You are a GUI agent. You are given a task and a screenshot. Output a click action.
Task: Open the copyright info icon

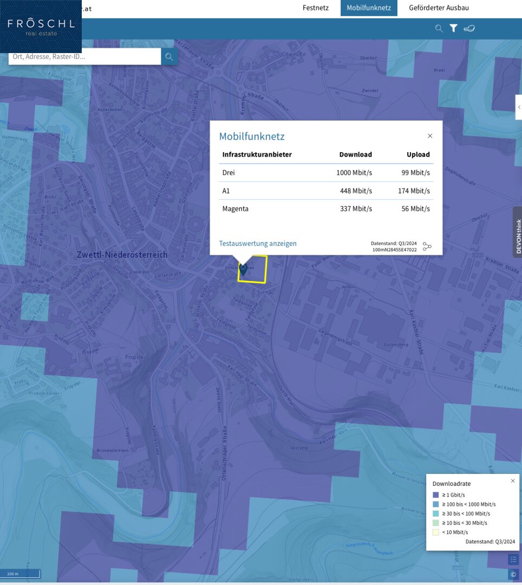pos(513,574)
